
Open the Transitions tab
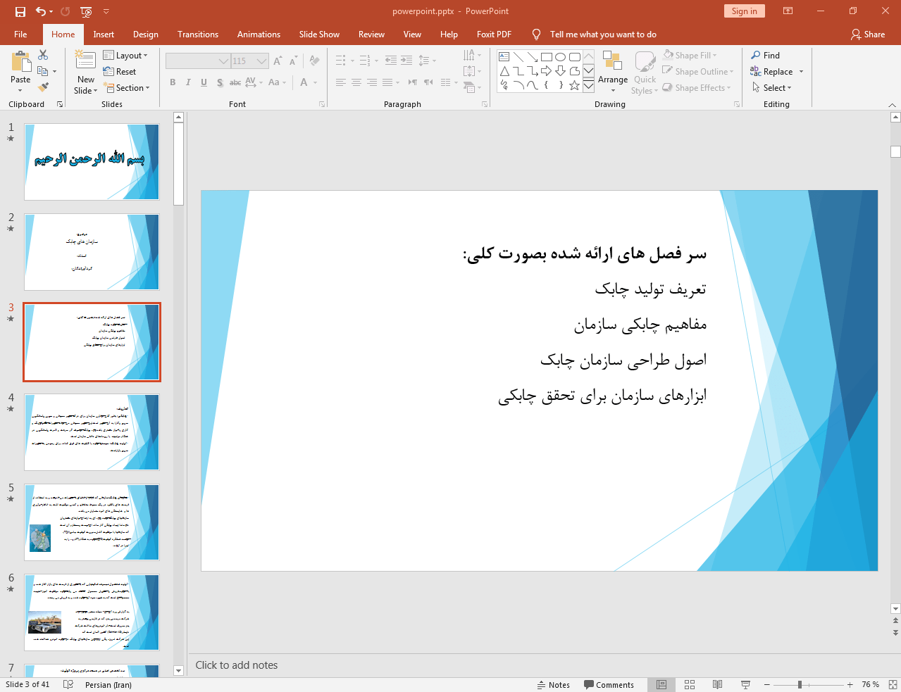(197, 34)
